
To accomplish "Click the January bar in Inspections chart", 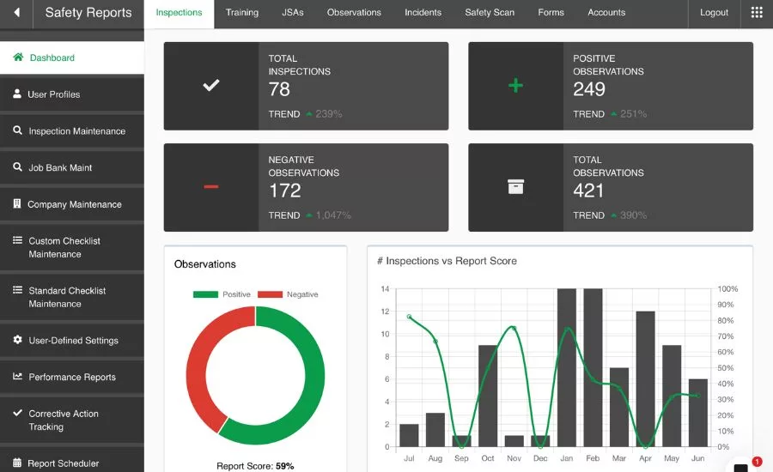I will click(567, 369).
